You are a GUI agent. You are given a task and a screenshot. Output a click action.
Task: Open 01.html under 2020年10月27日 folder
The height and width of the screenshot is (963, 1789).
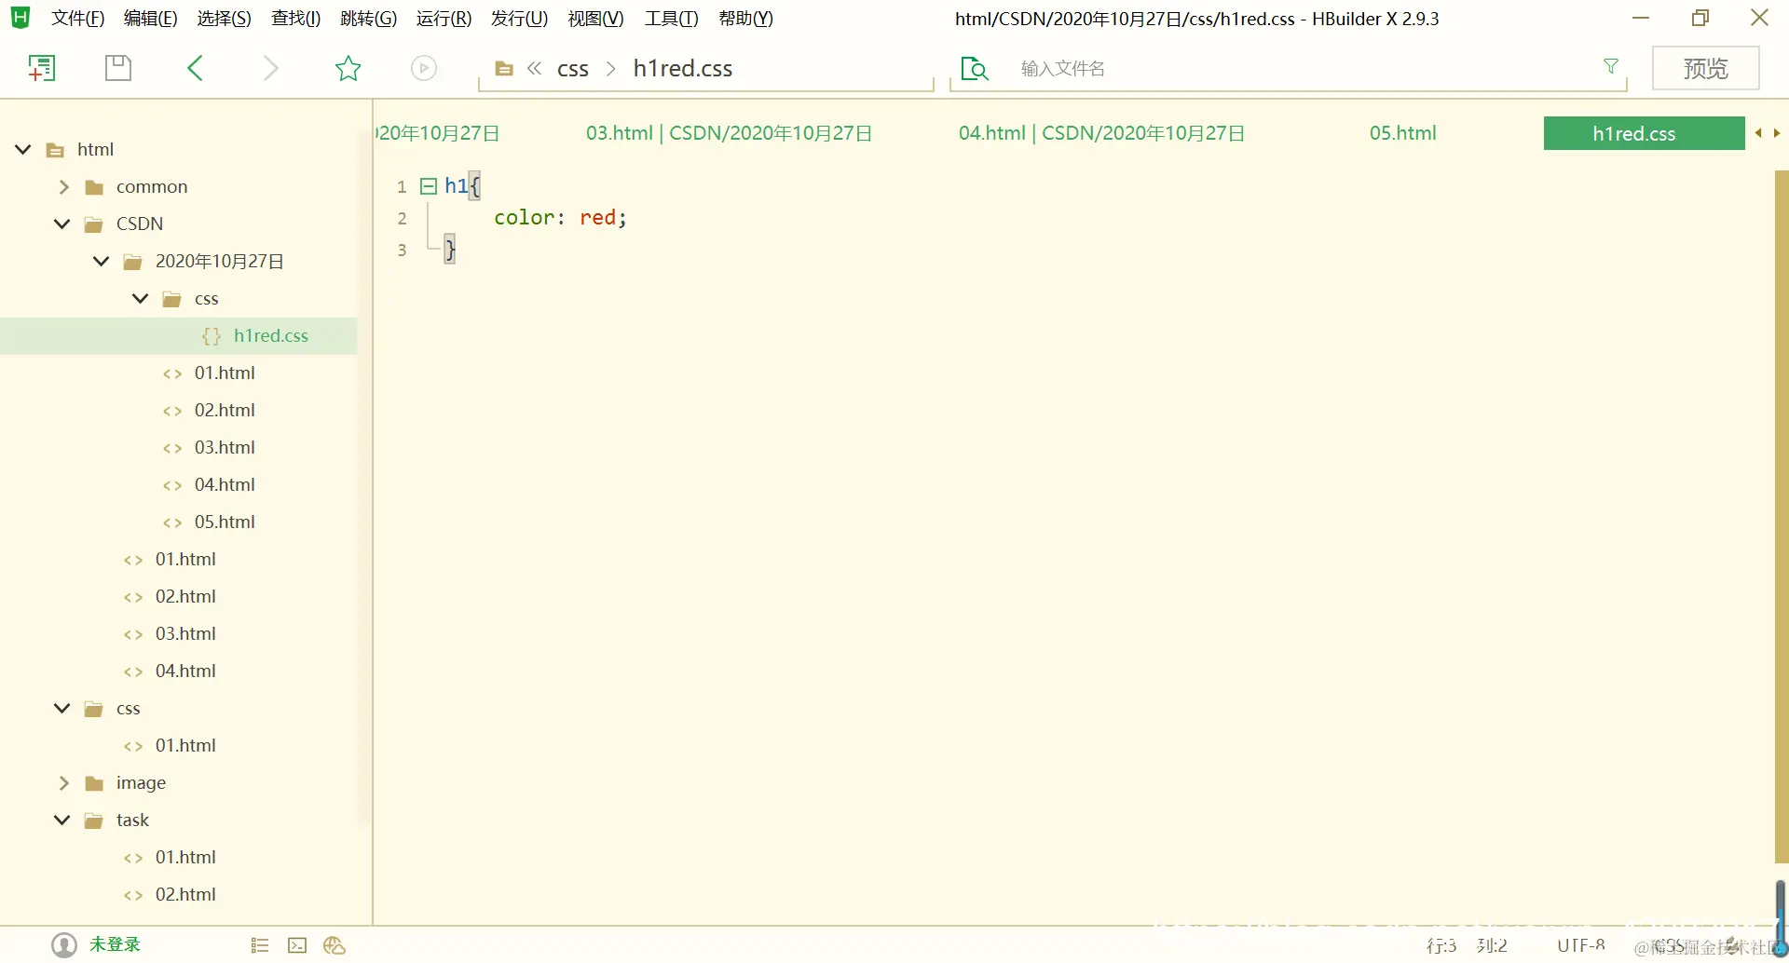[x=225, y=373]
